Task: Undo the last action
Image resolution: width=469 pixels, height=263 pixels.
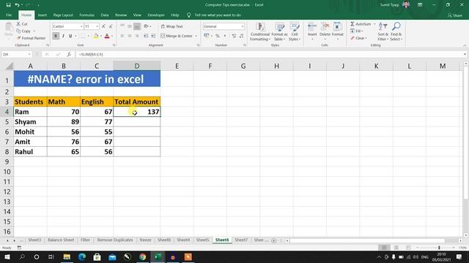Action: coord(17,5)
